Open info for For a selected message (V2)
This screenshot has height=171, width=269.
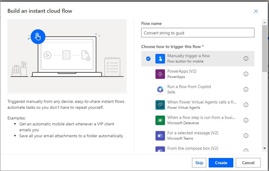pos(246,136)
